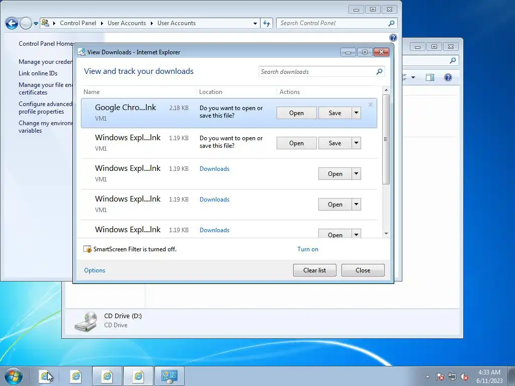Screen dimensions: 515x386
Task: Save the Windows Explorer lnk download
Action: (x=334, y=143)
